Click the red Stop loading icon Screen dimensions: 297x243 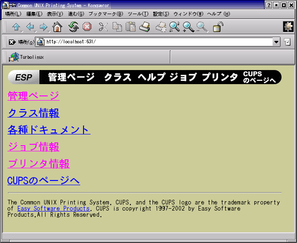(x=87, y=27)
